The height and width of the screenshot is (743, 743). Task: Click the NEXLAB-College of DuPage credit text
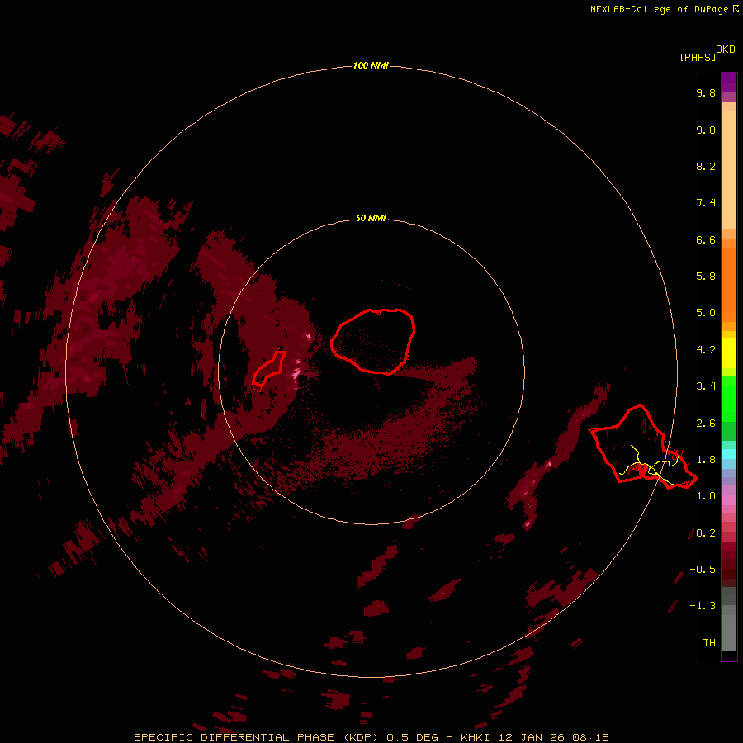tap(664, 9)
